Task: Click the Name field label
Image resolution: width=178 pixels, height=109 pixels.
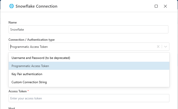Action: point(13,23)
